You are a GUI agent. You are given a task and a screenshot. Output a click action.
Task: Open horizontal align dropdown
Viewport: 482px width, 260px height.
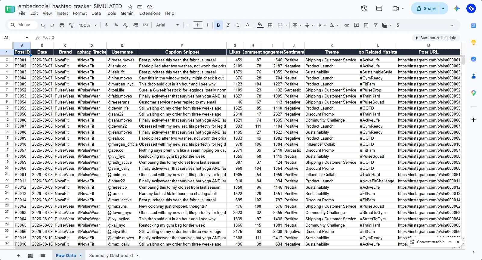tap(297, 25)
